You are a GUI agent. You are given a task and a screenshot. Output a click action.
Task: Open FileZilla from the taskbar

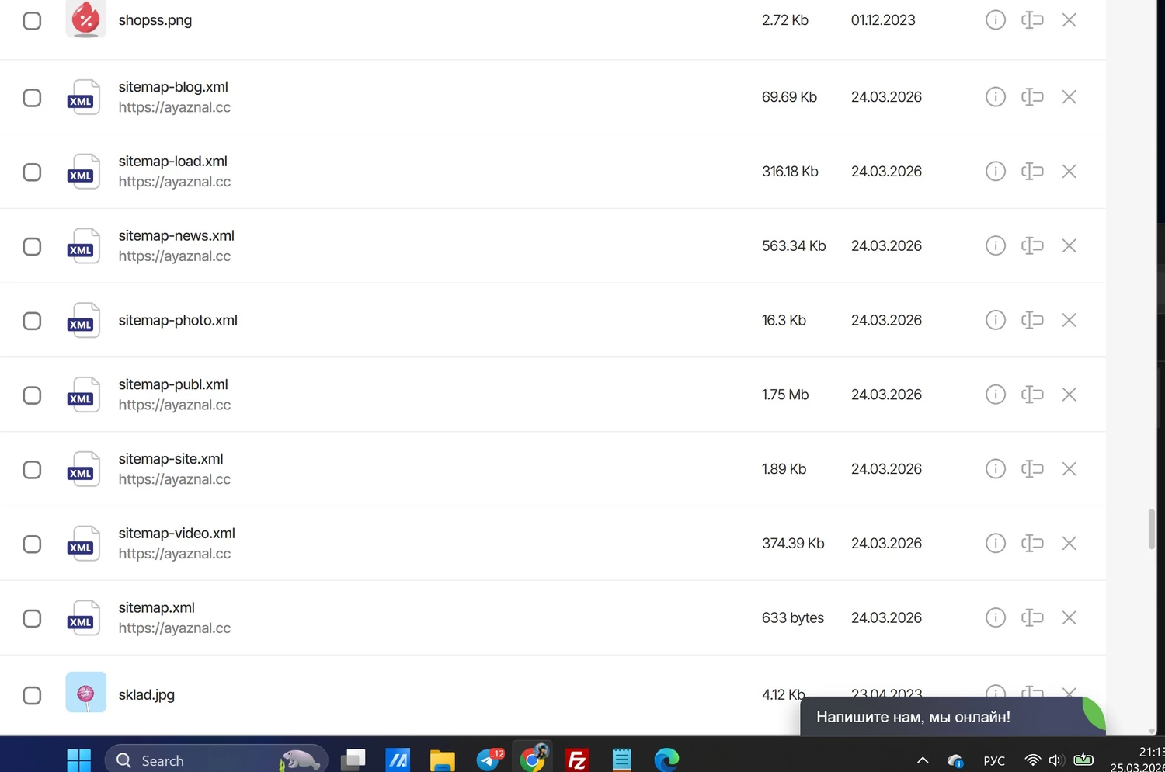(576, 760)
